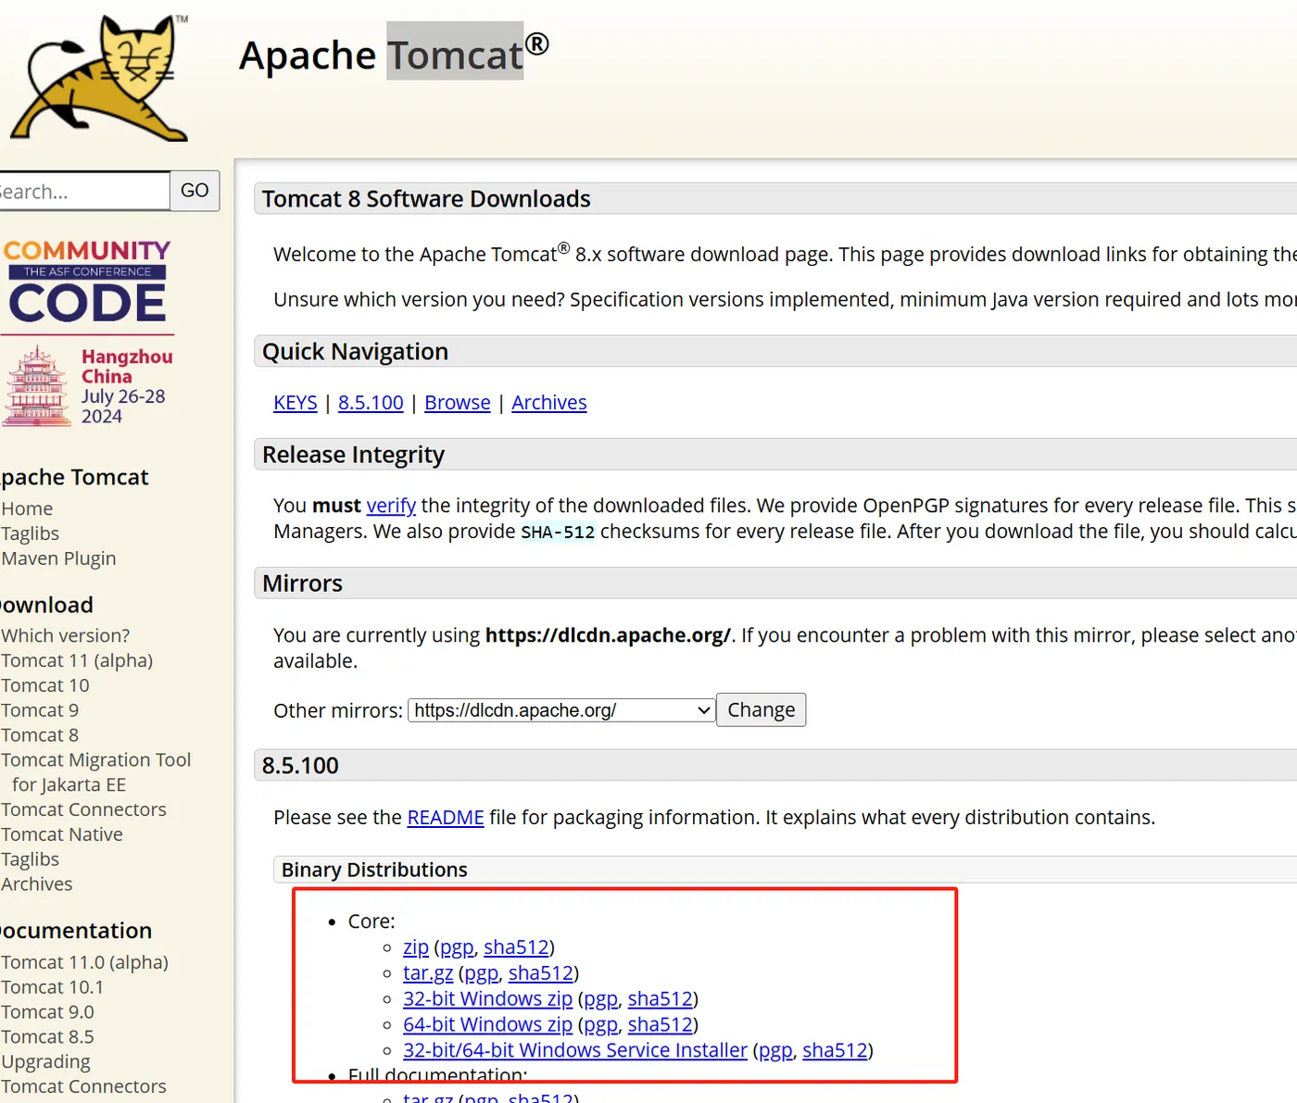This screenshot has width=1297, height=1103.
Task: Open the KEYS link
Action: 296,403
